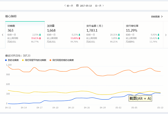Select the 浏览量 metric card
The image size is (168, 114).
(x=64, y=35)
